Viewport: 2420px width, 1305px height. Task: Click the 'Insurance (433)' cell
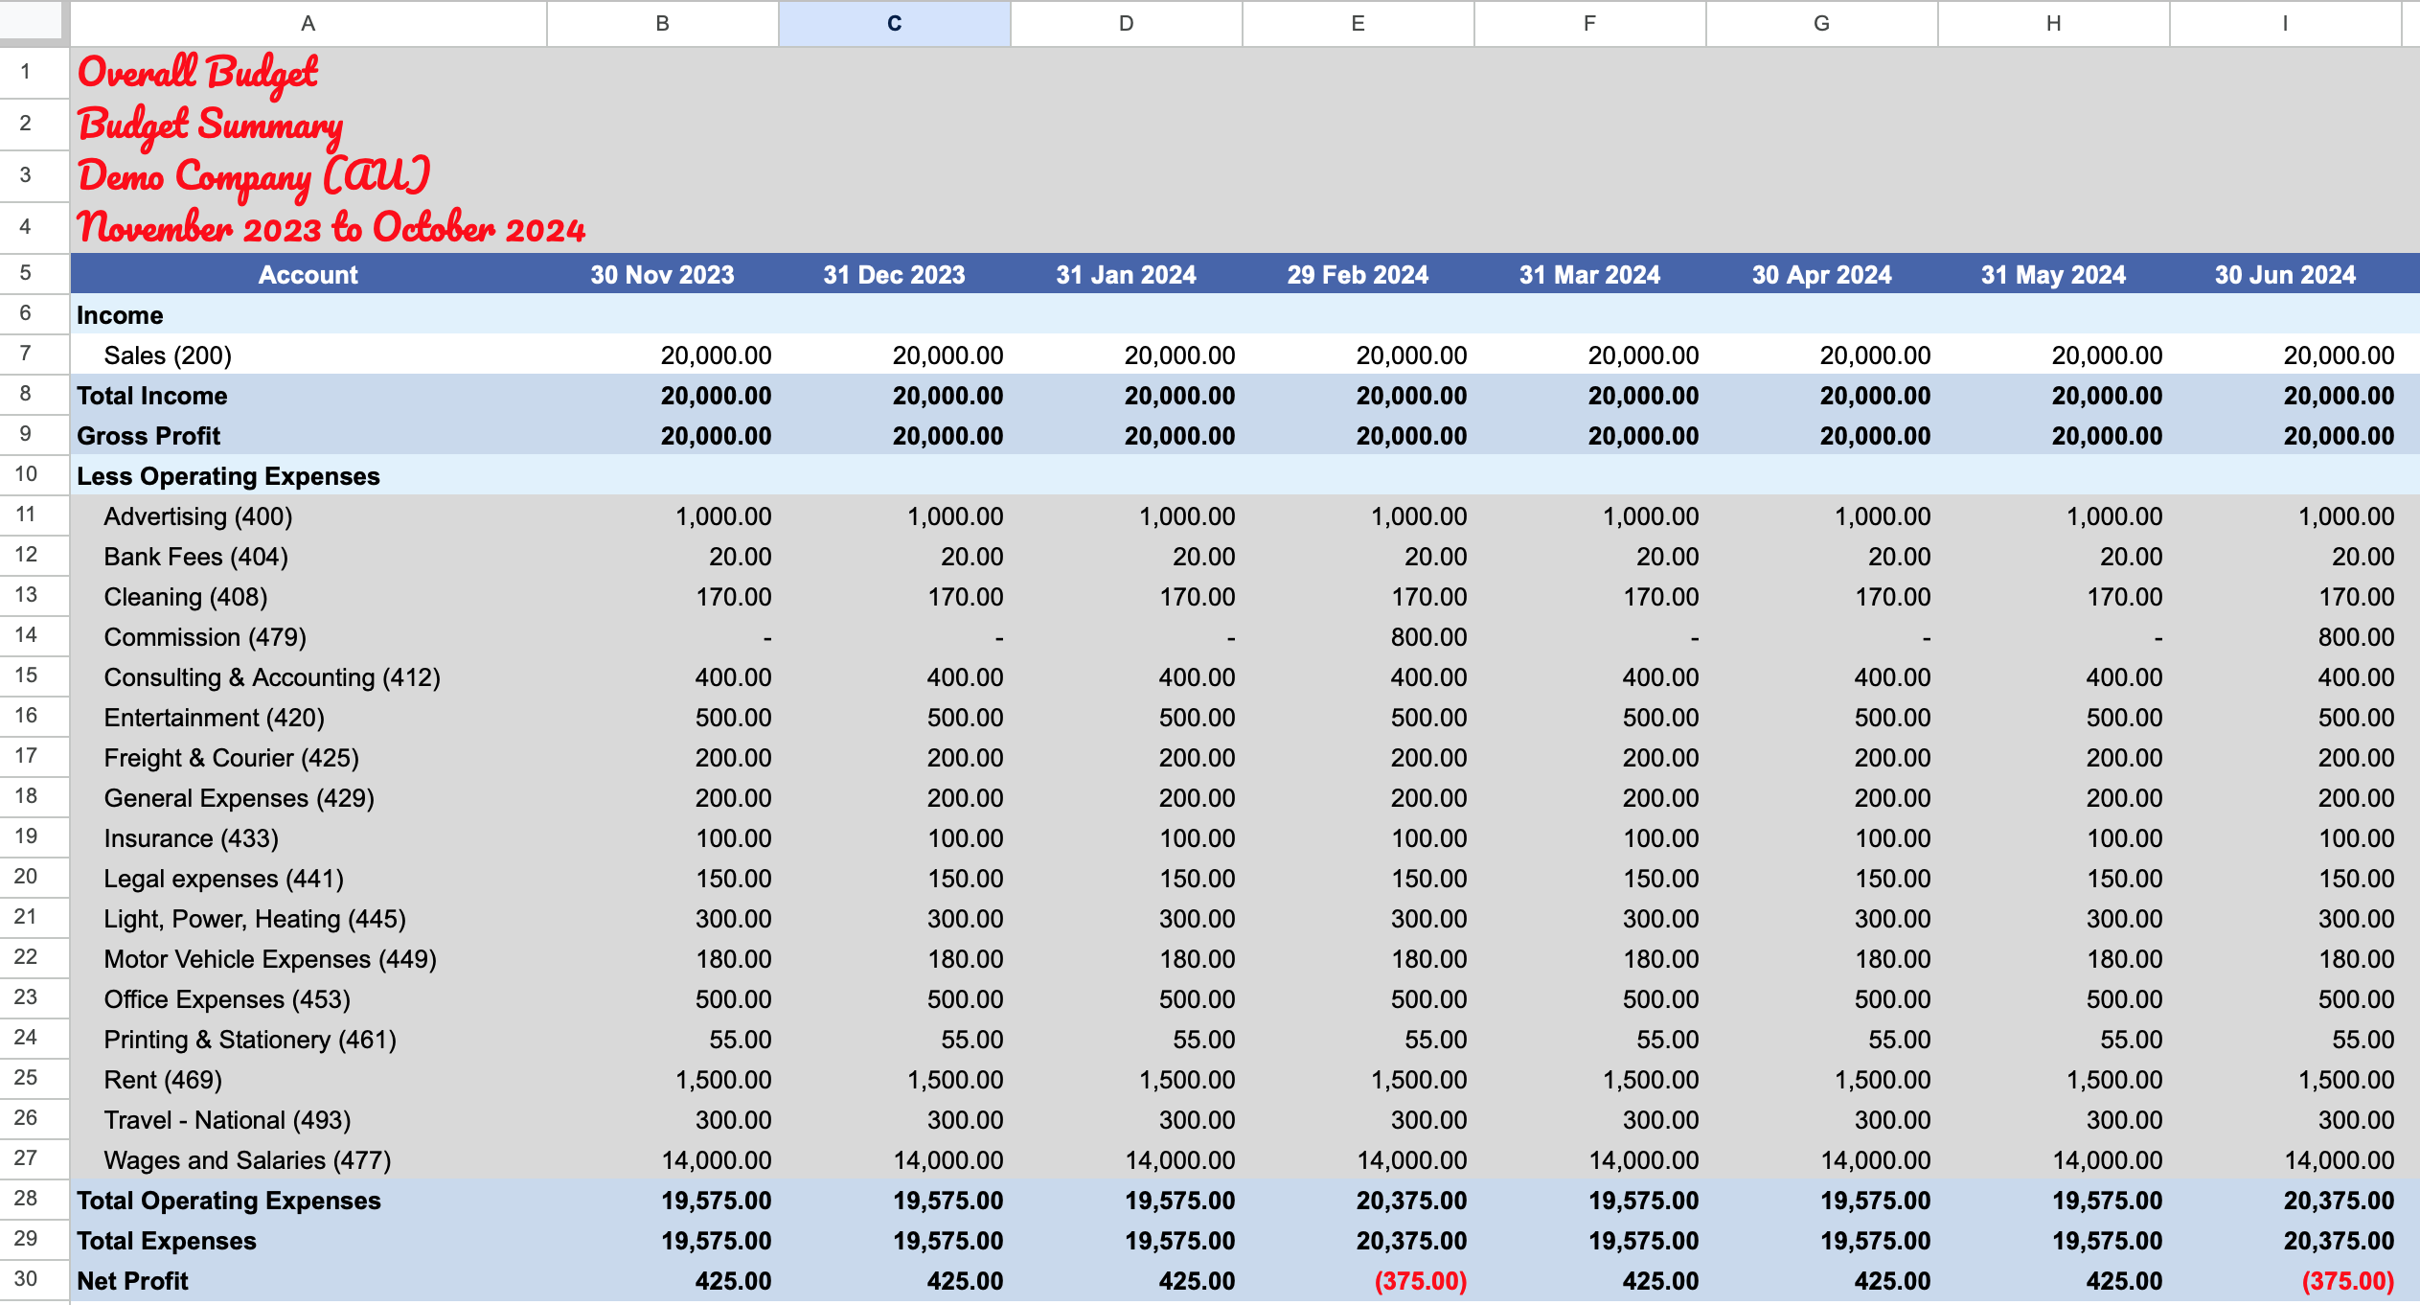point(308,838)
